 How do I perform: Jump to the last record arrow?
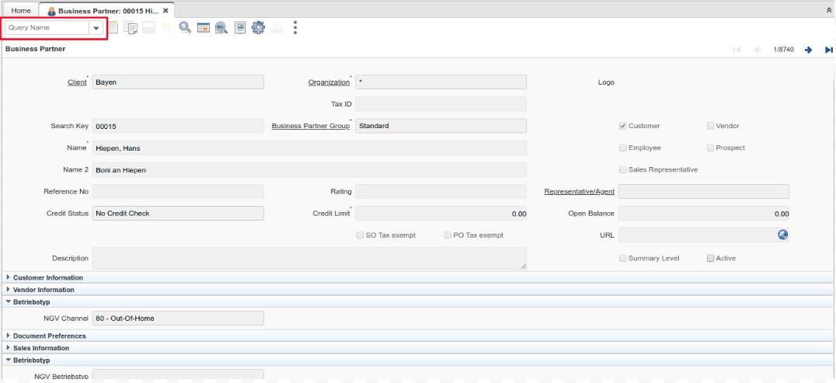coord(828,50)
